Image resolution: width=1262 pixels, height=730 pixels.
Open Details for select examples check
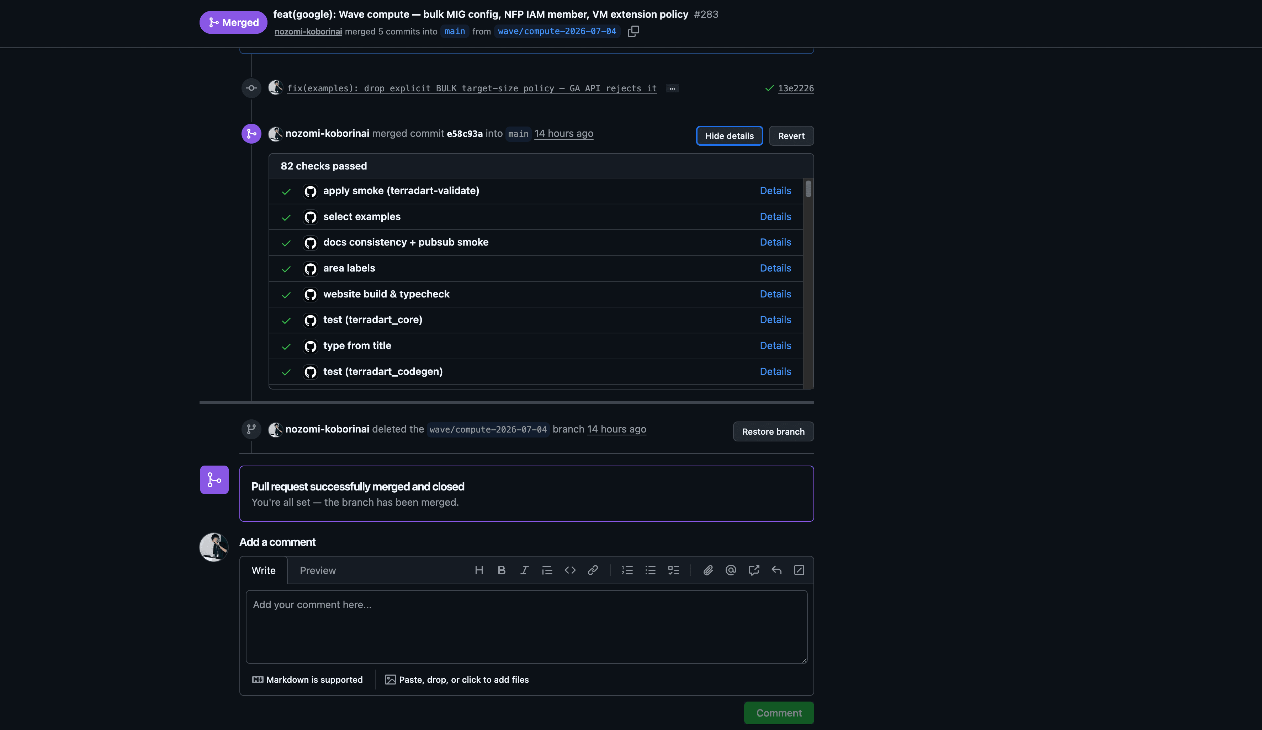tap(775, 217)
